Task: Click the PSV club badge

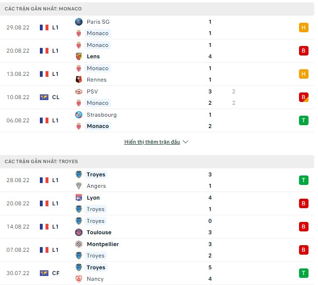Action: click(x=79, y=92)
